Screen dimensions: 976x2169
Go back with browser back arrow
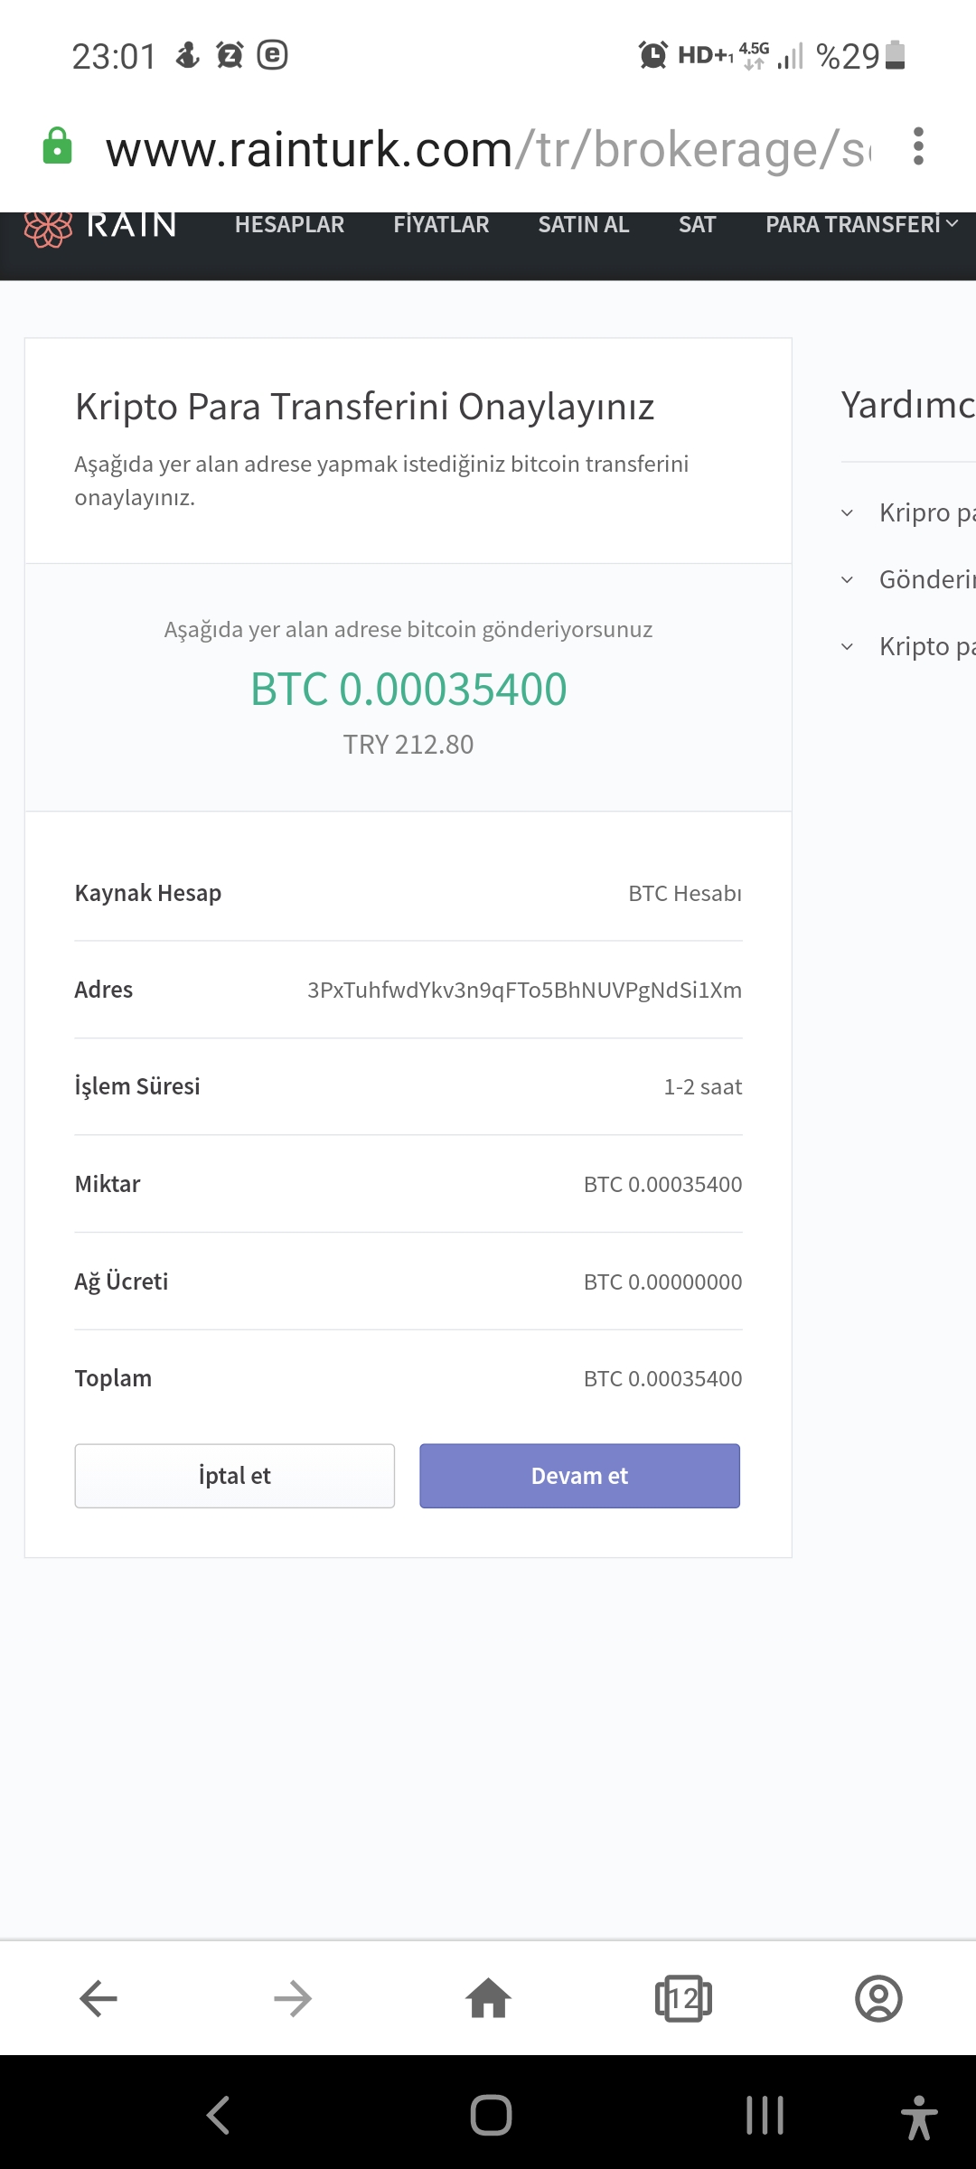[x=99, y=1998]
